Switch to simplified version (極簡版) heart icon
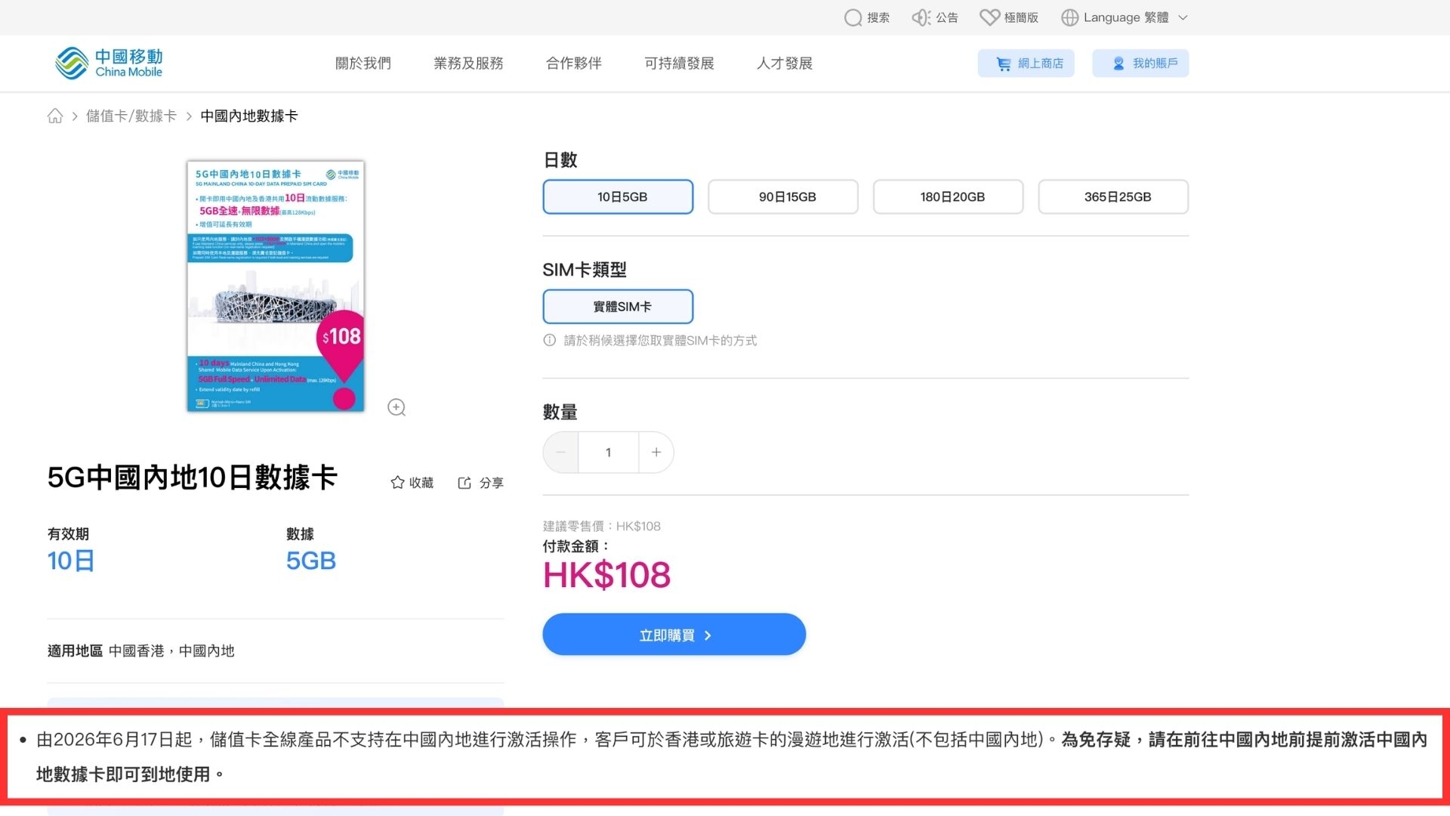 (989, 17)
